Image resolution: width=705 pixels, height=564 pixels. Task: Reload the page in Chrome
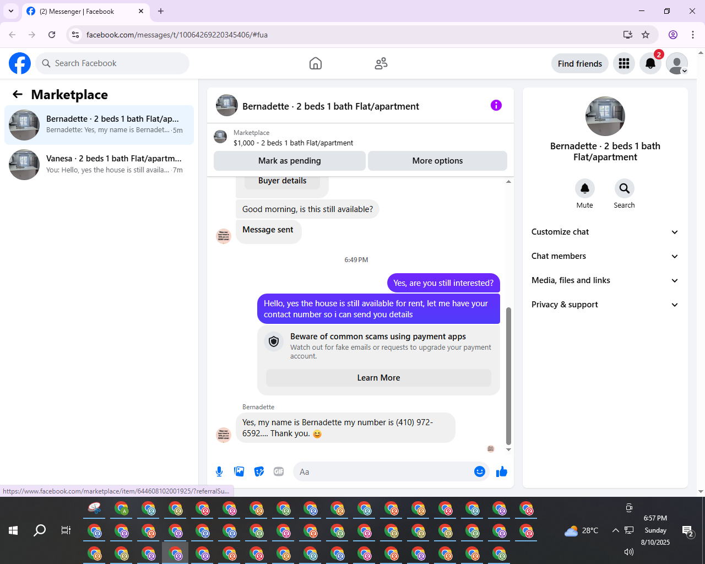coord(52,35)
